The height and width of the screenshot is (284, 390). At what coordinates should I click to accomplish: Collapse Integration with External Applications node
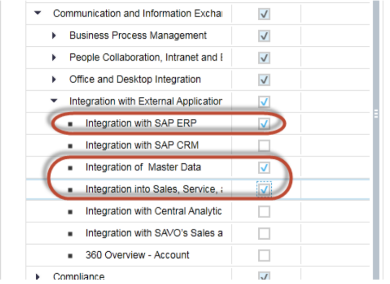coord(54,101)
